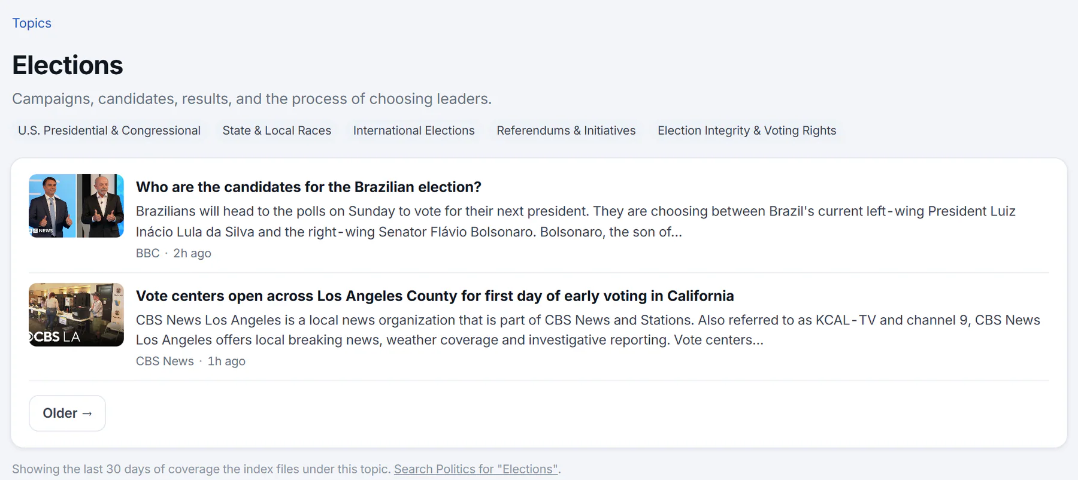1078x480 pixels.
Task: Open International Elections subtopic
Action: point(414,130)
